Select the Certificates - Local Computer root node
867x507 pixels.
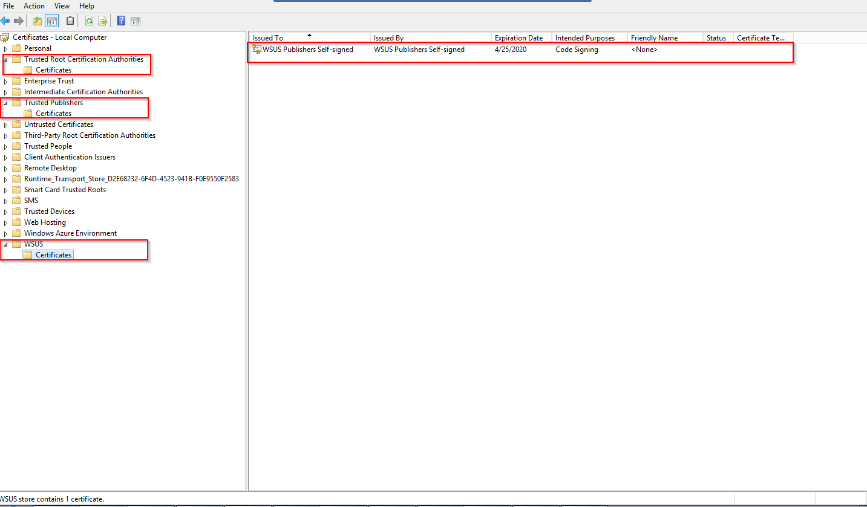pos(59,37)
